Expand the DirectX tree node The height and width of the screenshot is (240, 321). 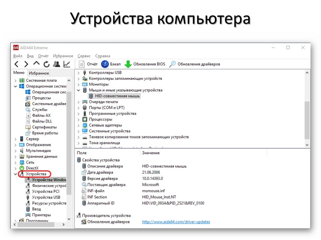(16, 168)
